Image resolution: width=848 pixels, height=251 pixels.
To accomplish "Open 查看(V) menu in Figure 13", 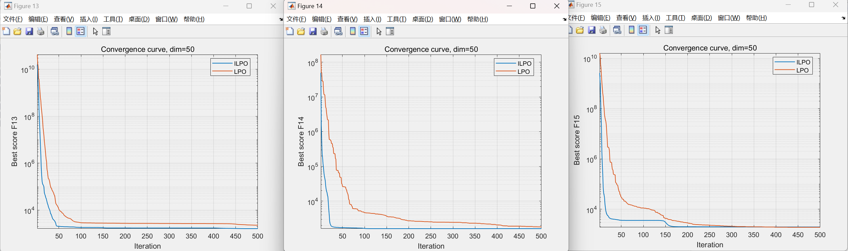I will tap(64, 19).
